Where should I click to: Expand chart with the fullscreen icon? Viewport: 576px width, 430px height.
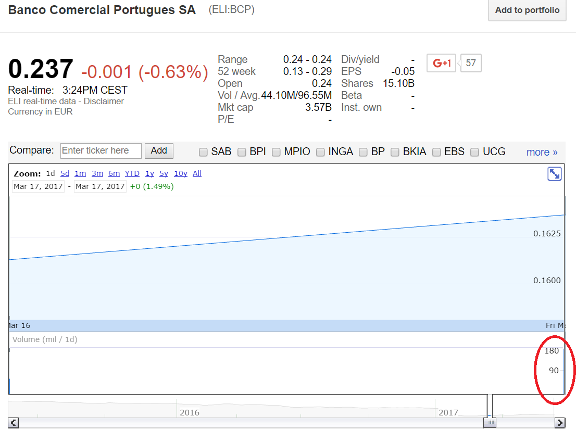pyautogui.click(x=554, y=174)
